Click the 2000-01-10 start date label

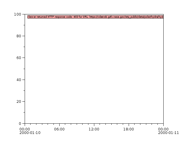tap(30, 133)
